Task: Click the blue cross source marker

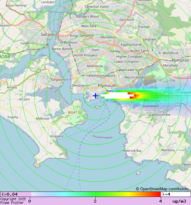Action: pos(95,96)
